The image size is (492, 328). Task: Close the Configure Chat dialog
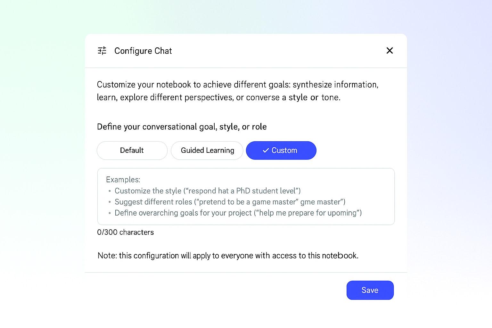[x=389, y=51]
